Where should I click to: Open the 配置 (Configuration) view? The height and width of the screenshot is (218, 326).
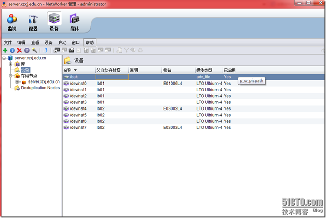(33, 22)
